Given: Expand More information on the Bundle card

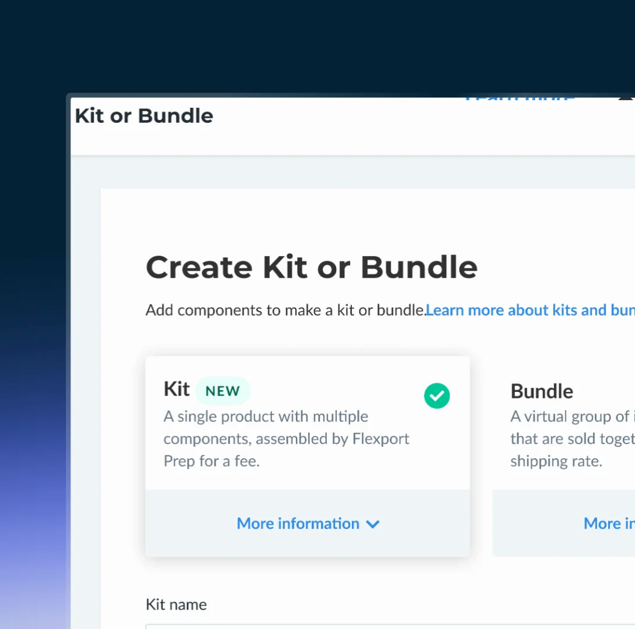Looking at the screenshot, I should pos(609,524).
